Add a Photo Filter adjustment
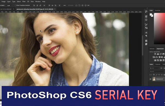Viewport: 165px width, 106px height. [162, 57]
